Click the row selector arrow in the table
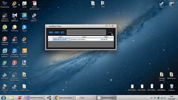 (50, 39)
